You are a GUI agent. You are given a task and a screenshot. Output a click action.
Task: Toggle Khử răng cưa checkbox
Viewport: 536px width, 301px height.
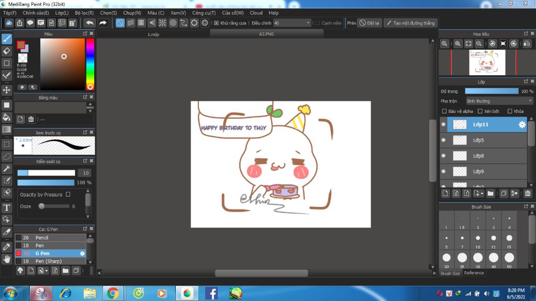[x=216, y=23]
